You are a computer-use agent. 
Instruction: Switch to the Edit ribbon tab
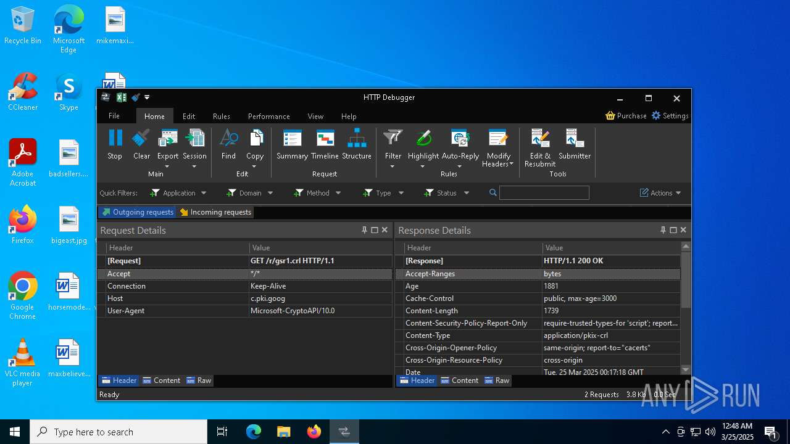(x=189, y=116)
